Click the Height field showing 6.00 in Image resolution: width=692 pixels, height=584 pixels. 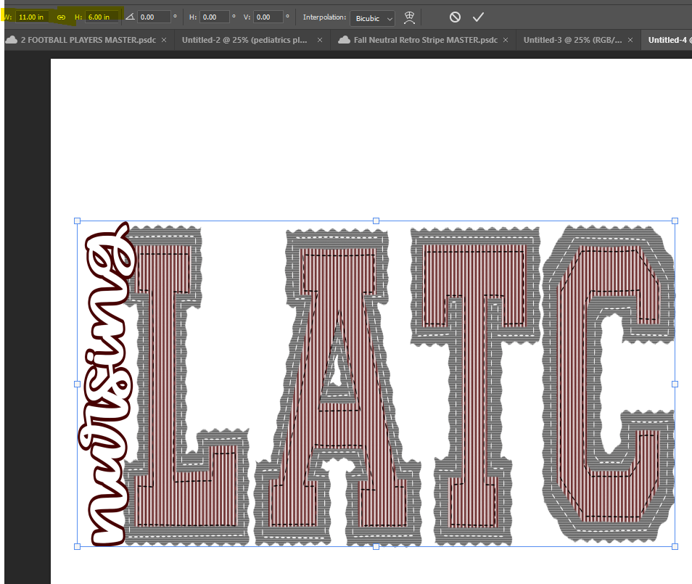coord(102,17)
